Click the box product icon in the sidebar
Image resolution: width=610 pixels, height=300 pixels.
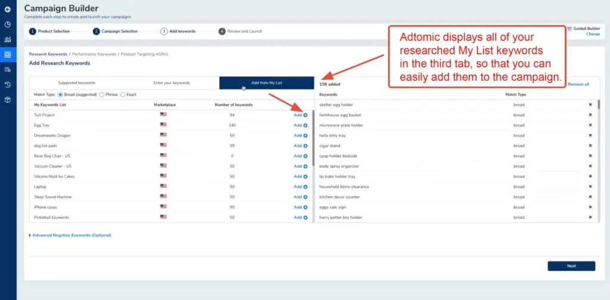(7, 99)
